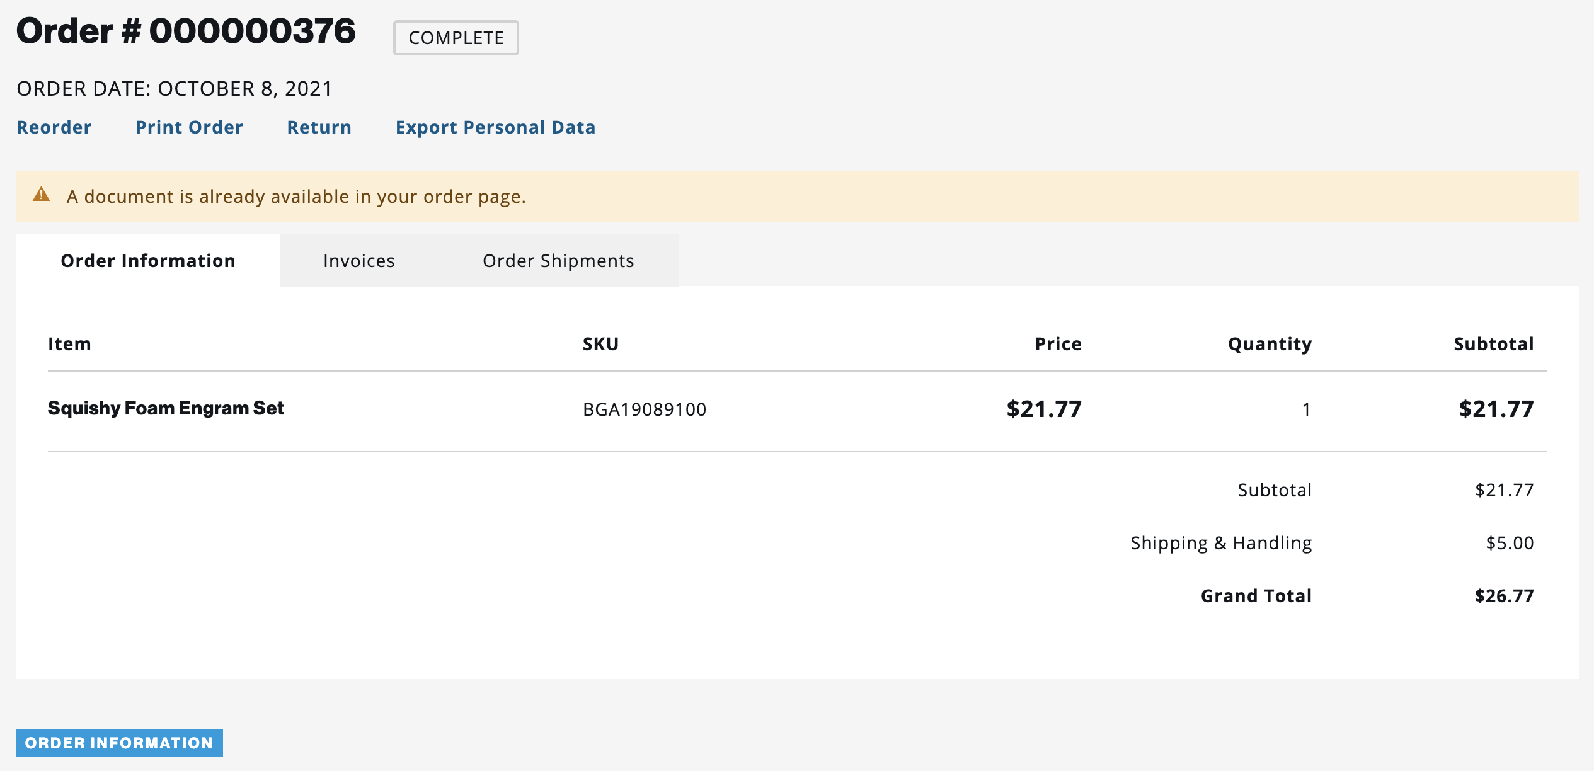Click the Reorder link
Screen dimensions: 1594x771
pyautogui.click(x=54, y=127)
